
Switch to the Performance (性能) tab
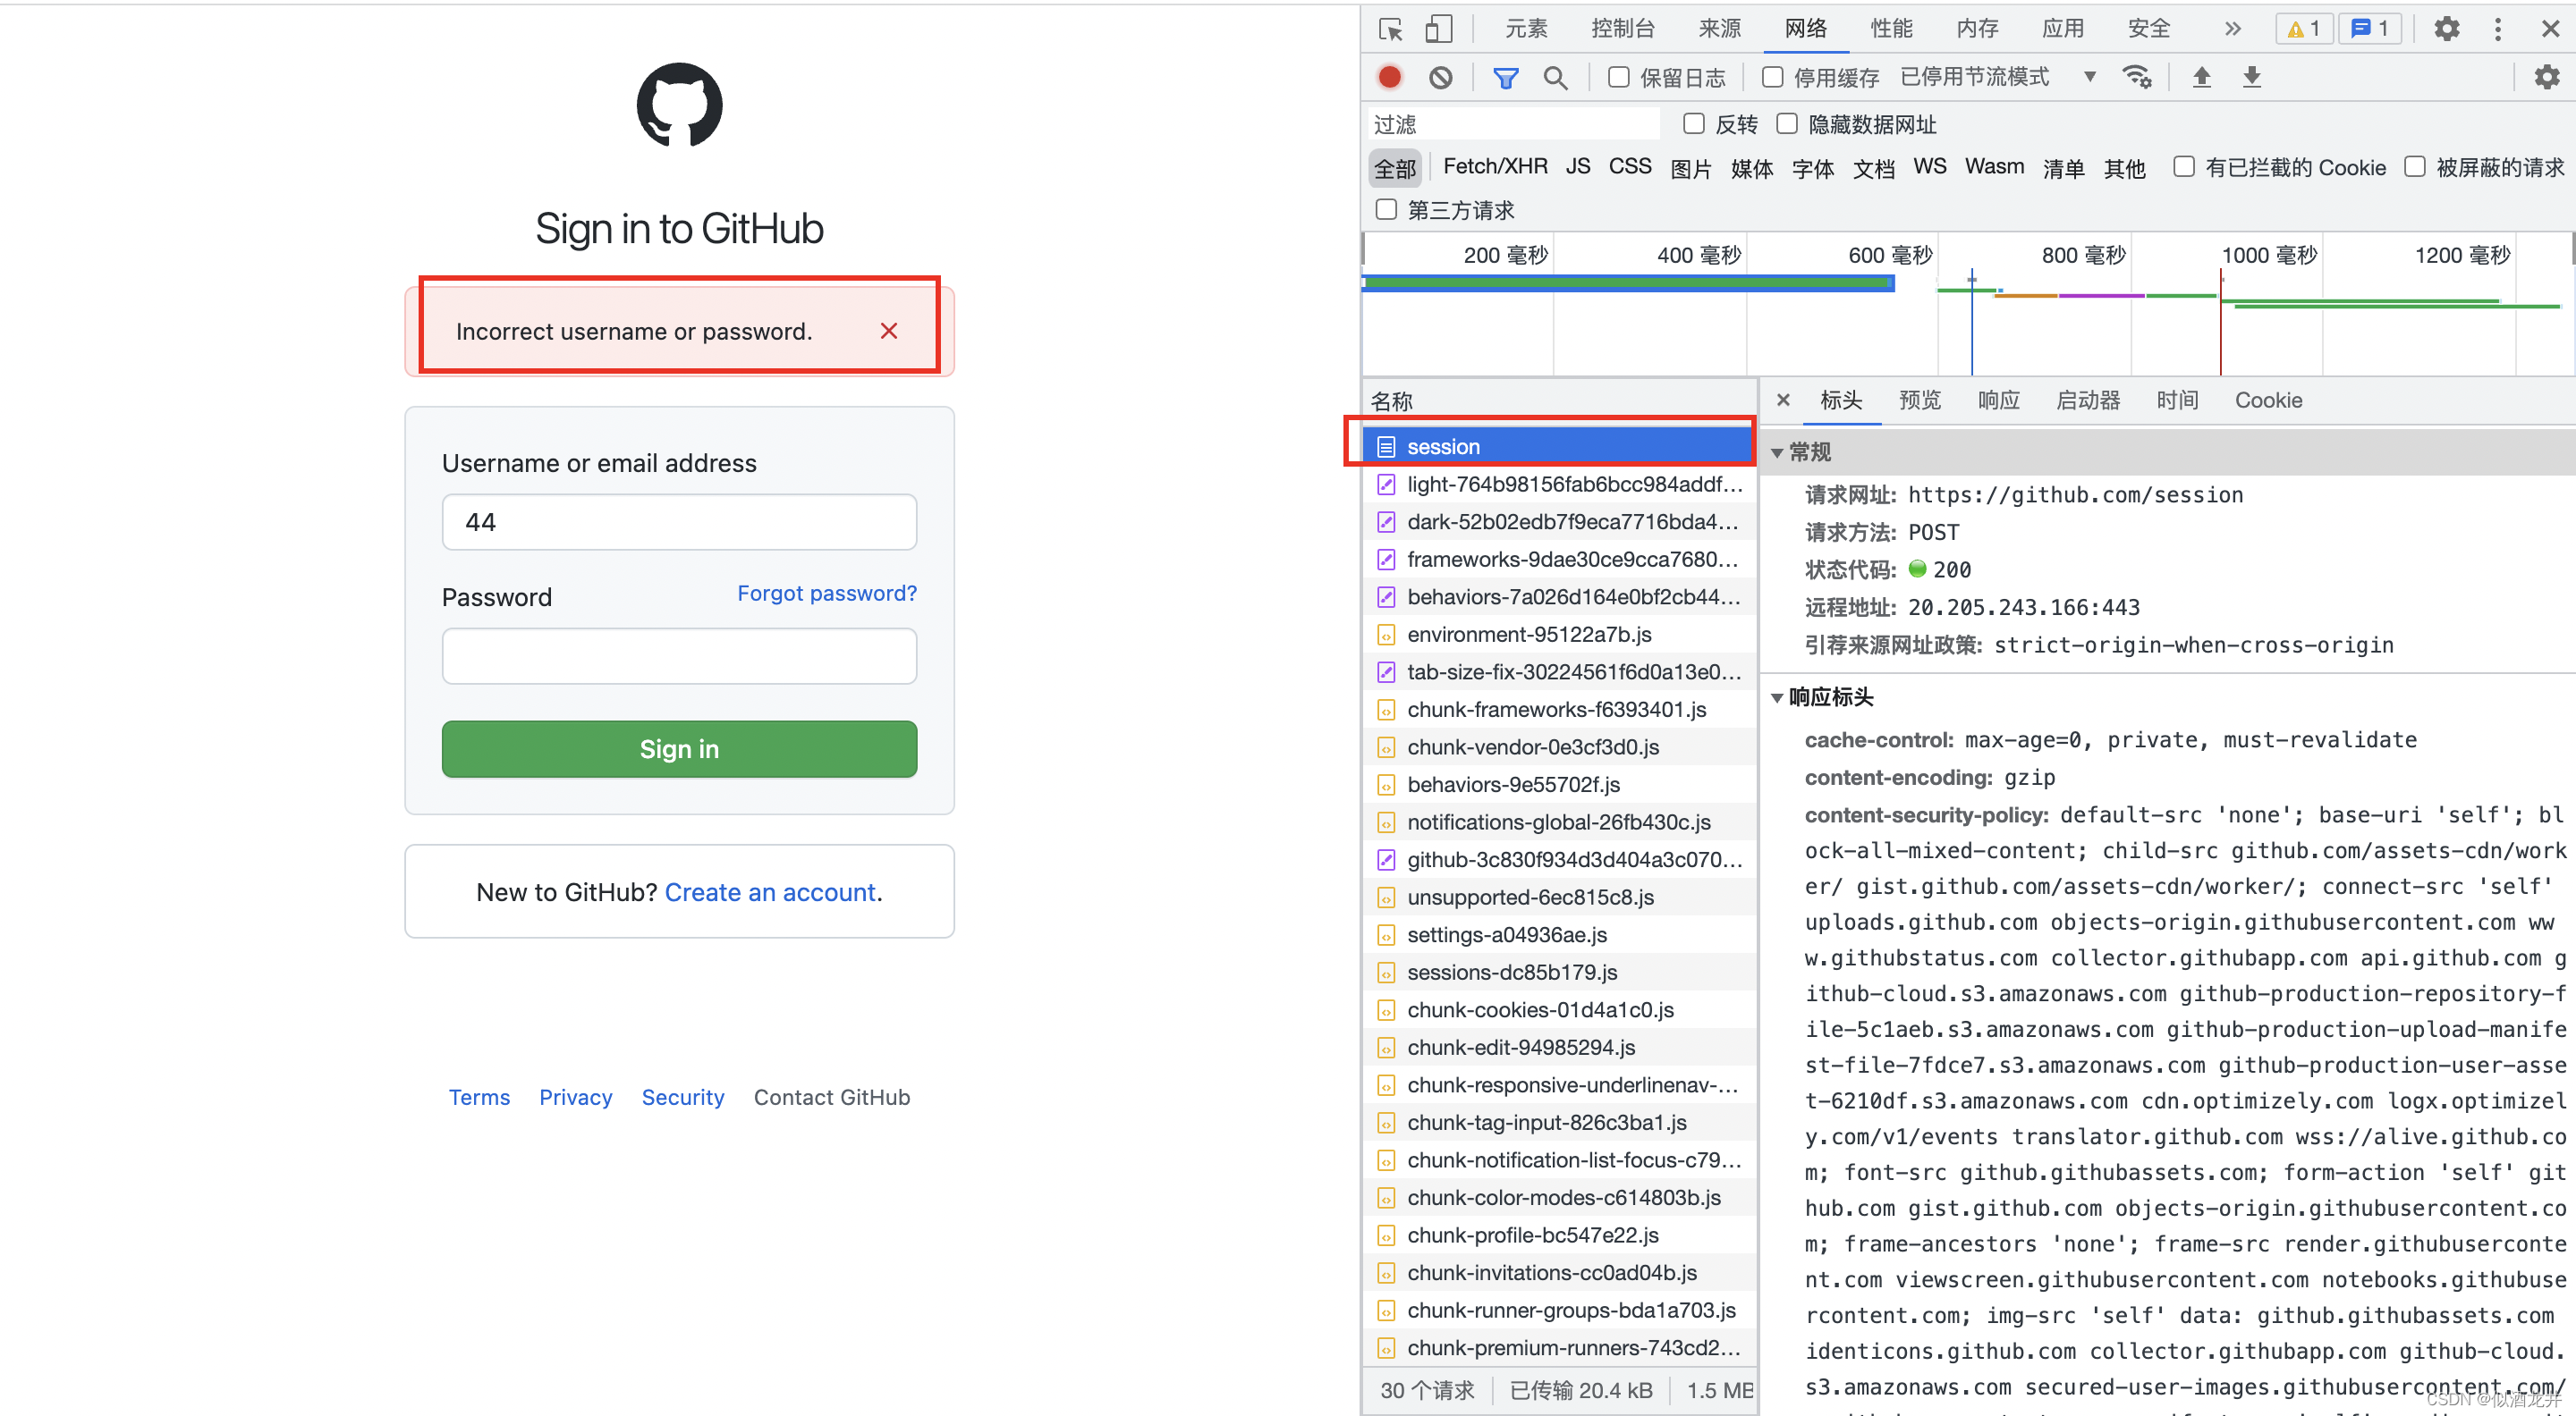(x=1891, y=29)
